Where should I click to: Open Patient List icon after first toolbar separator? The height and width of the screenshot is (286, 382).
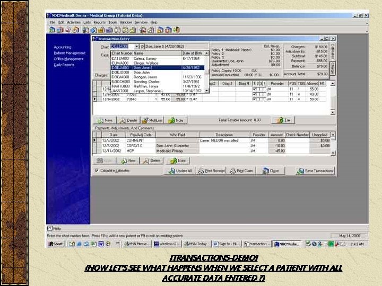pyautogui.click(x=85, y=30)
